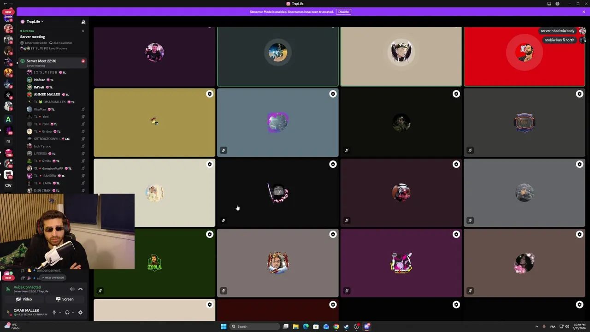Open the microphone input options arrow
590x332 pixels.
pos(59,313)
